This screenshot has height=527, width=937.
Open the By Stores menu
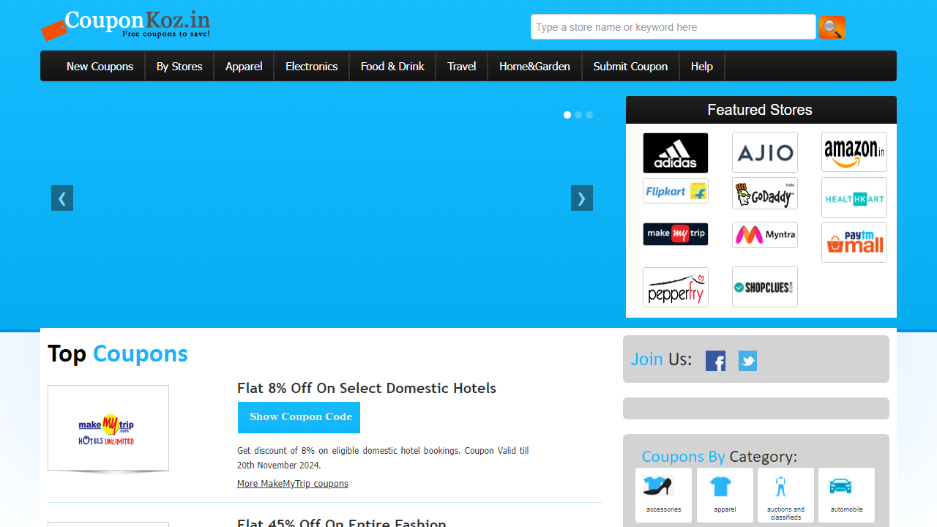point(179,67)
